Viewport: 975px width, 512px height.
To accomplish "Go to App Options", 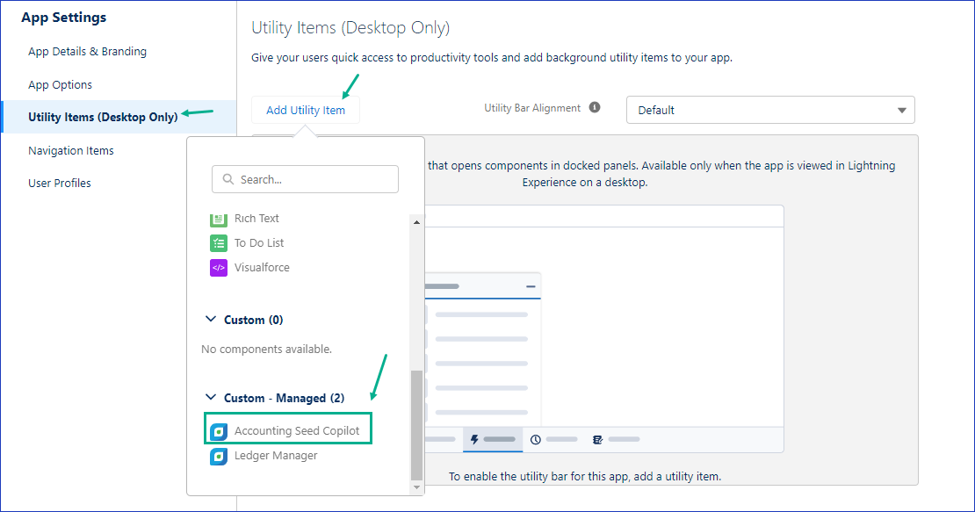I will coord(60,85).
